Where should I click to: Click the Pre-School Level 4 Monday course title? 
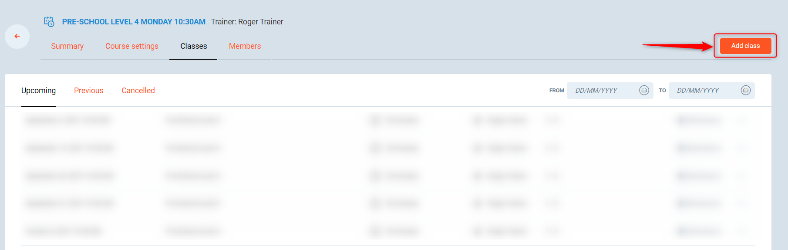pos(134,22)
